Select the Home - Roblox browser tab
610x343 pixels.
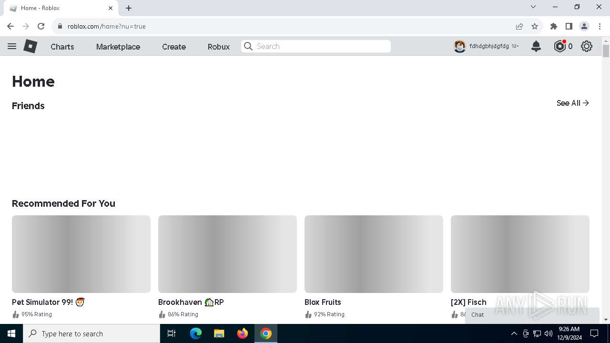click(61, 8)
